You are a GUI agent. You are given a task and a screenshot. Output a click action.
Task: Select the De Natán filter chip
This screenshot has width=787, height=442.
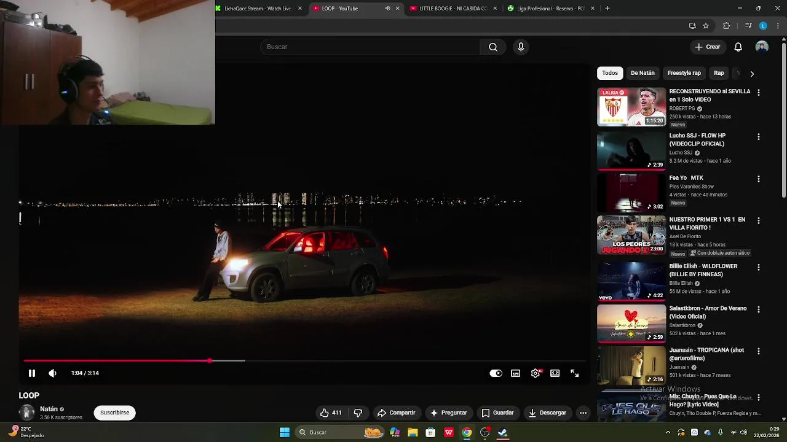tap(643, 73)
